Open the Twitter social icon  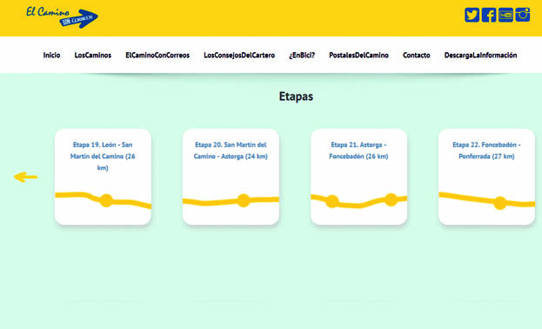472,15
